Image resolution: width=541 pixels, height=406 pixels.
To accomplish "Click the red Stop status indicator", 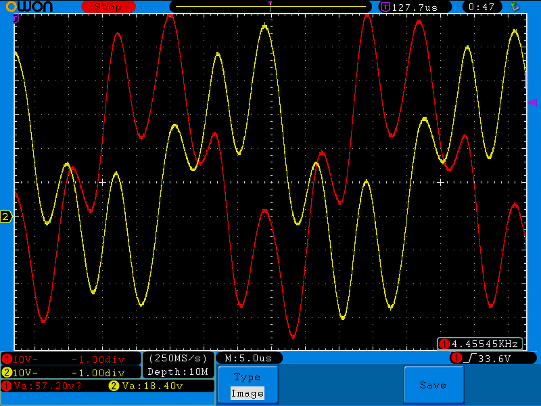I will point(108,7).
